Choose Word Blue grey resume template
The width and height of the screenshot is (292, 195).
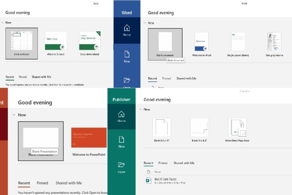point(274,44)
